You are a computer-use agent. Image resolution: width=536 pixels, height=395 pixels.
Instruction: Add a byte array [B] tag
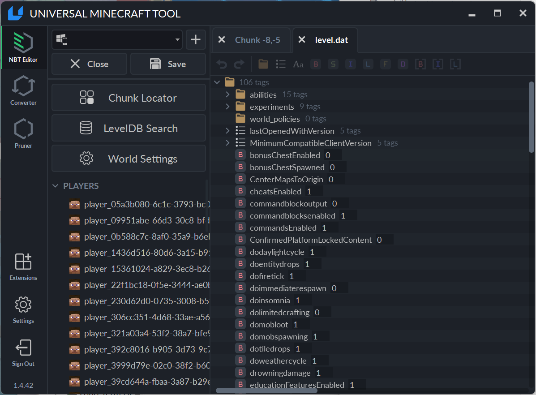coord(420,64)
